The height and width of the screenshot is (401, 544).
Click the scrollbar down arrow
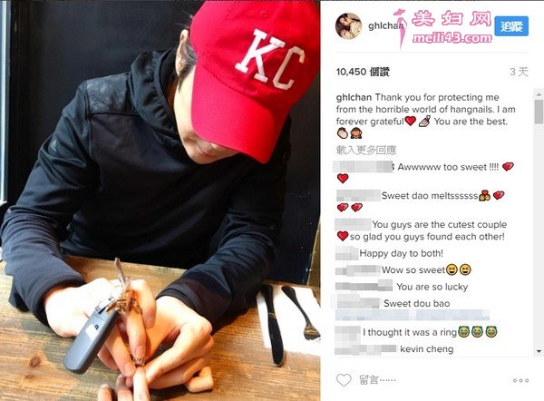pos(539,351)
